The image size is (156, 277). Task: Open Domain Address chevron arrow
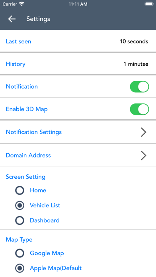[x=143, y=156]
